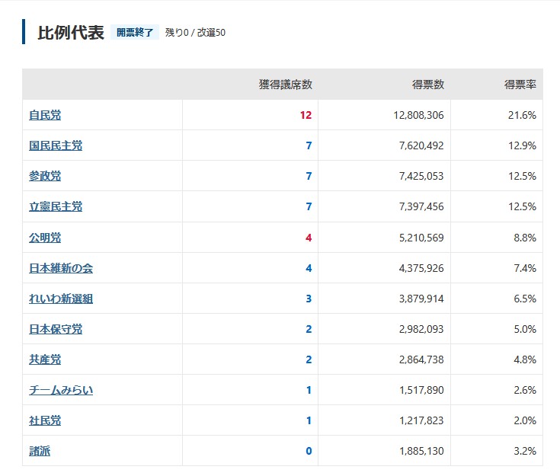Open the れいわ新選組 link

click(x=61, y=299)
